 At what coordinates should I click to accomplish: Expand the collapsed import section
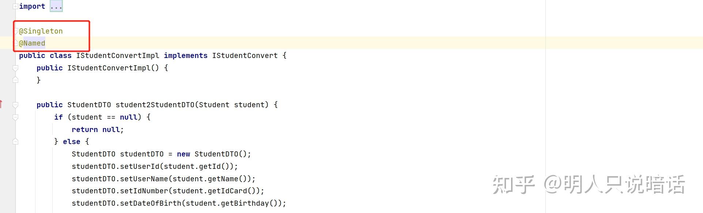click(15, 6)
